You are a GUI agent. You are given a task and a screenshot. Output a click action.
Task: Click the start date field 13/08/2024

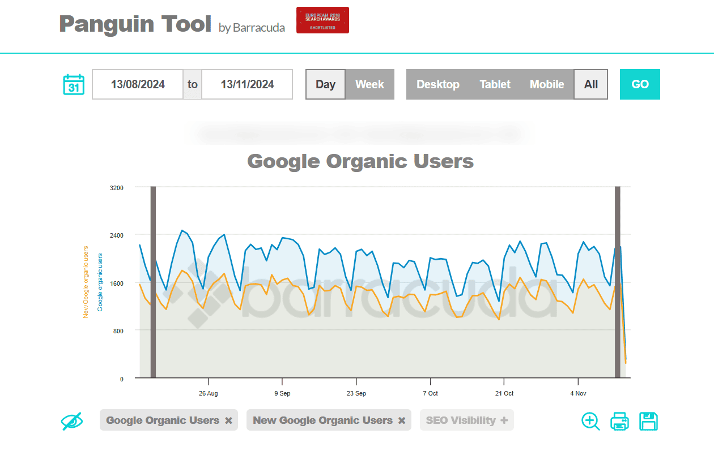[138, 84]
